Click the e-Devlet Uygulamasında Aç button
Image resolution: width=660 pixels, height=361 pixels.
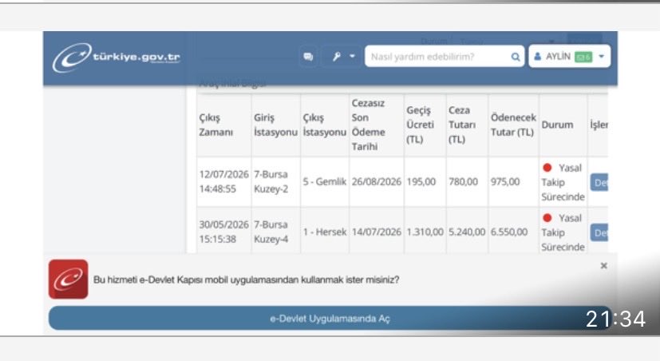(x=330, y=318)
